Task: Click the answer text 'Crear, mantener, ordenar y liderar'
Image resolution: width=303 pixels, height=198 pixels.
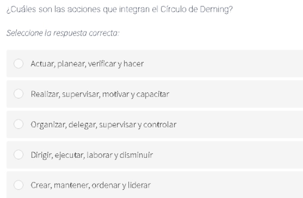Action: pyautogui.click(x=91, y=185)
